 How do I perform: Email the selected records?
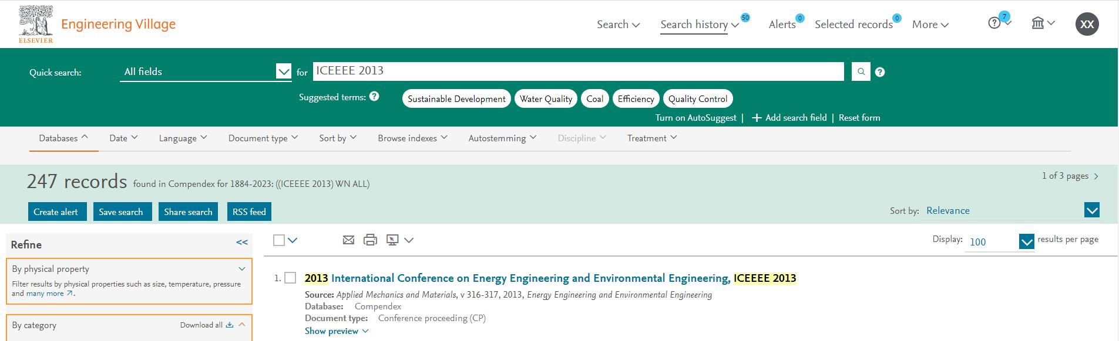point(348,240)
